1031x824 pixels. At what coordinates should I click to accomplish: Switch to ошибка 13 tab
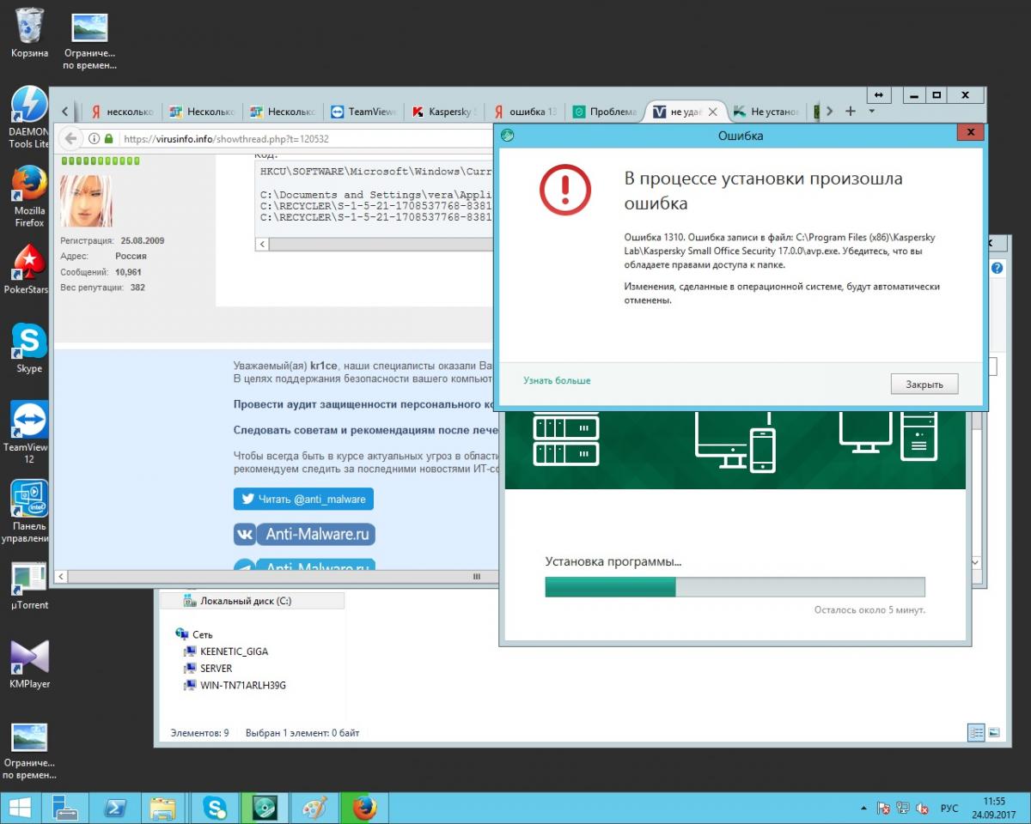[x=524, y=112]
